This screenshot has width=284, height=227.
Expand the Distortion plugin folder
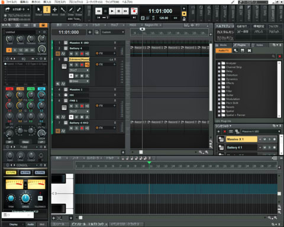click(219, 75)
